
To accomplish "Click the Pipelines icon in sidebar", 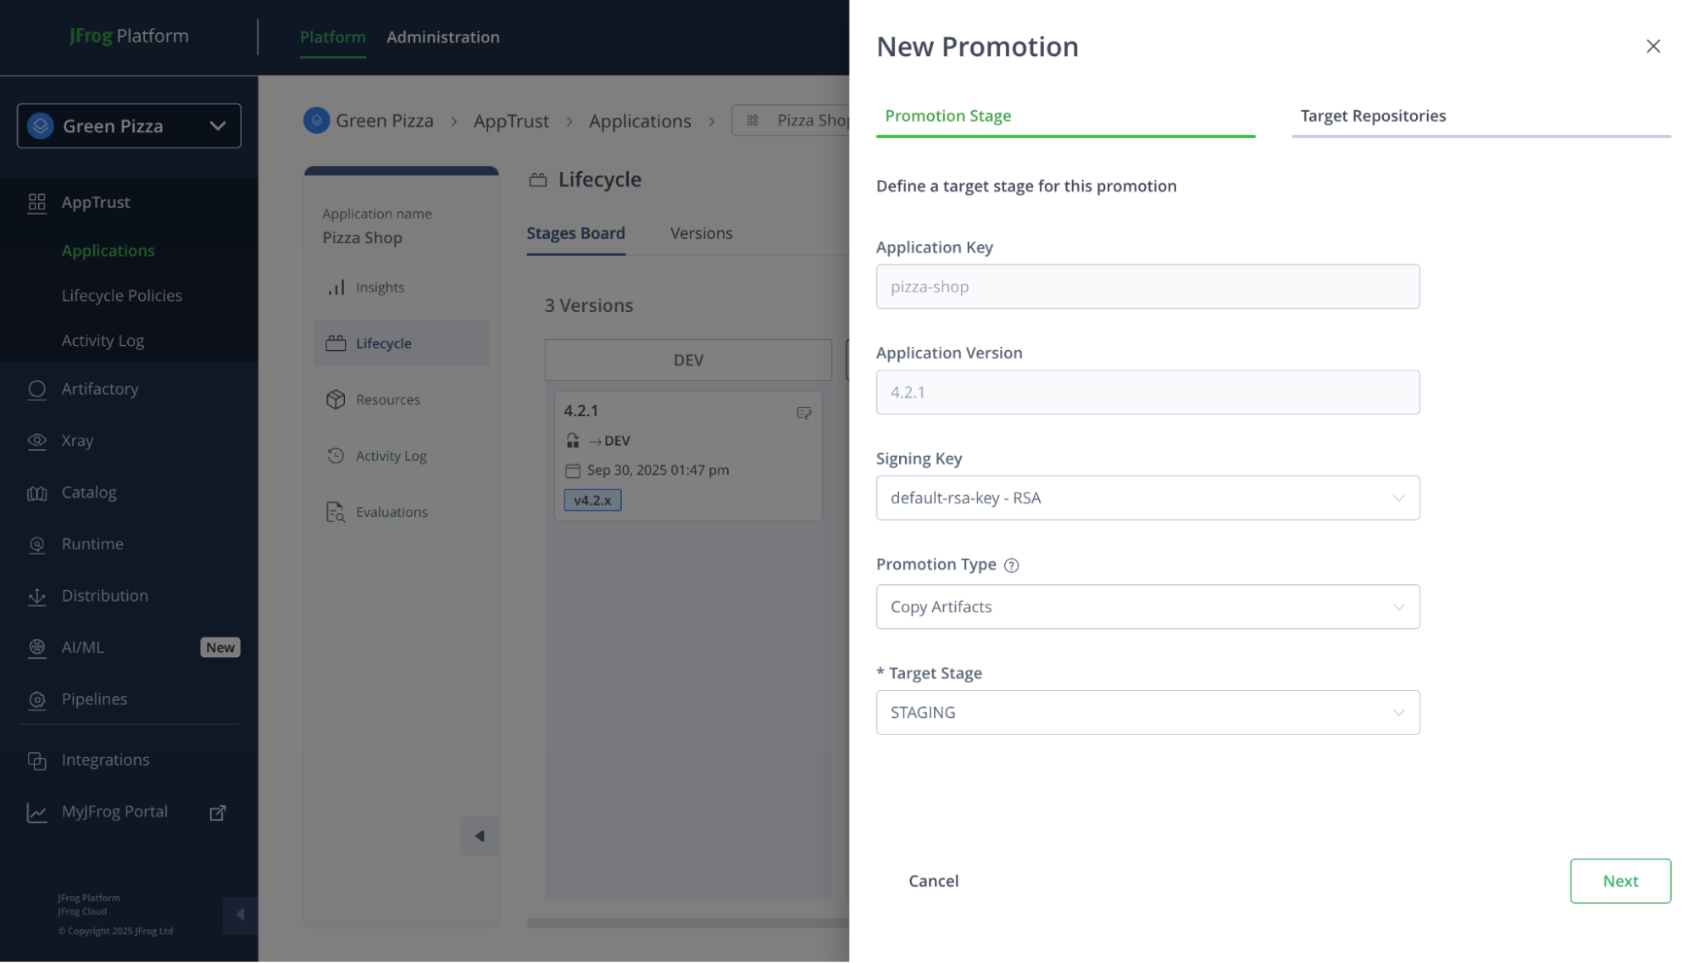I will click(36, 700).
